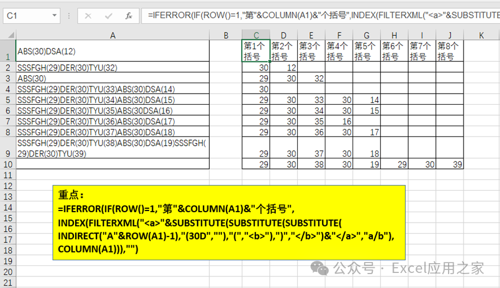The width and height of the screenshot is (500, 288).
Task: Select column J header
Action: click(x=450, y=35)
